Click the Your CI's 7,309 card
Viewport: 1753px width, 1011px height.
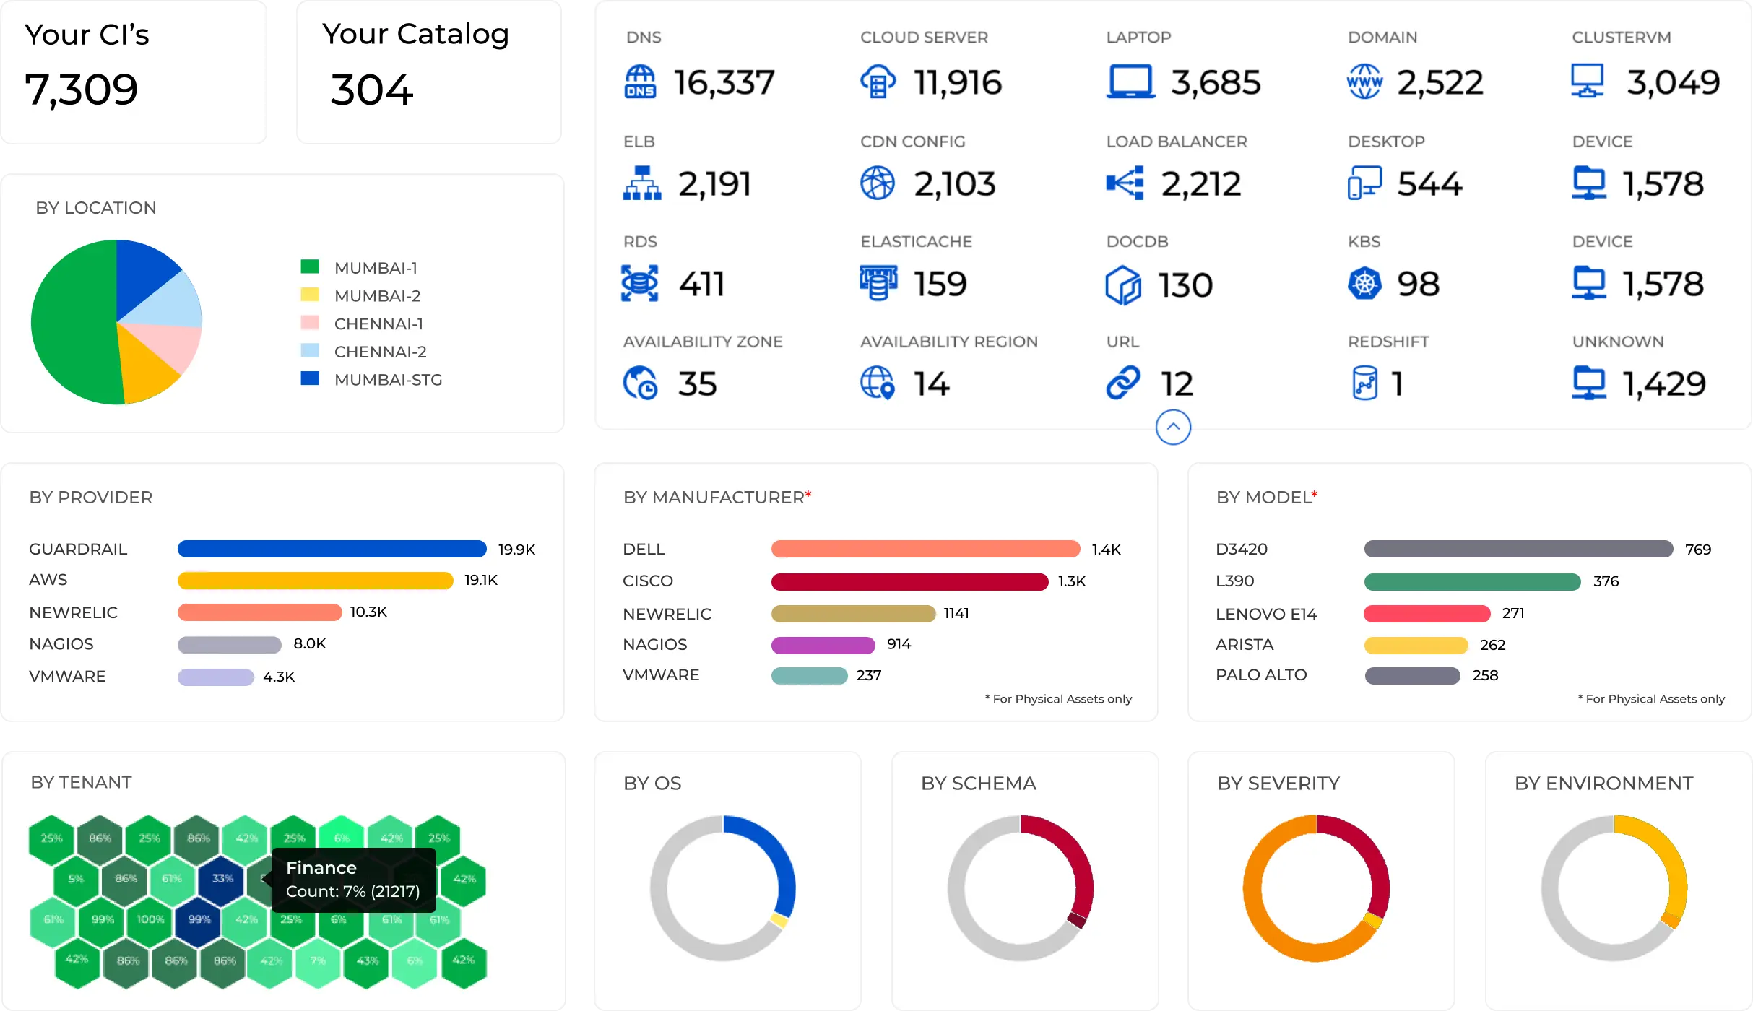click(134, 71)
